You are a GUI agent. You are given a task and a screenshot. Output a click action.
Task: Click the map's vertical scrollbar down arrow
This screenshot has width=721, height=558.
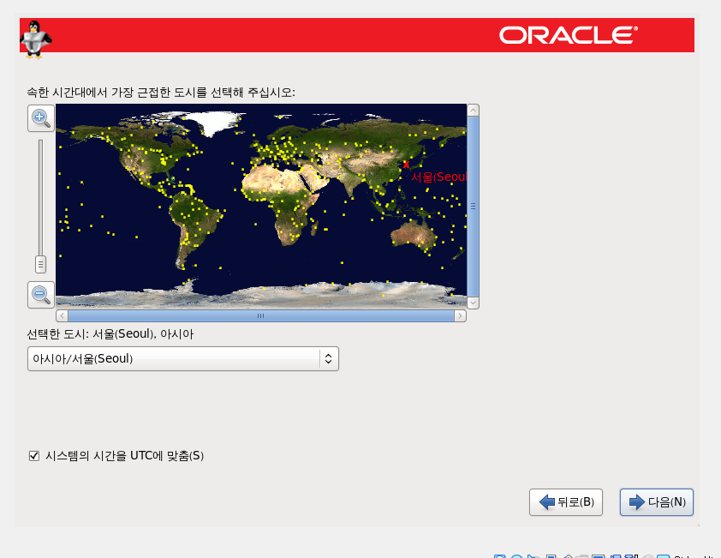tap(474, 303)
